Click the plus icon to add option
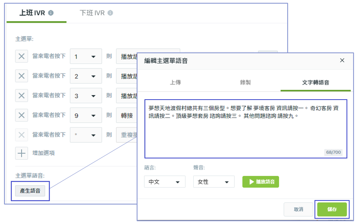Viewport: 358px width, 224px height. coord(22,153)
